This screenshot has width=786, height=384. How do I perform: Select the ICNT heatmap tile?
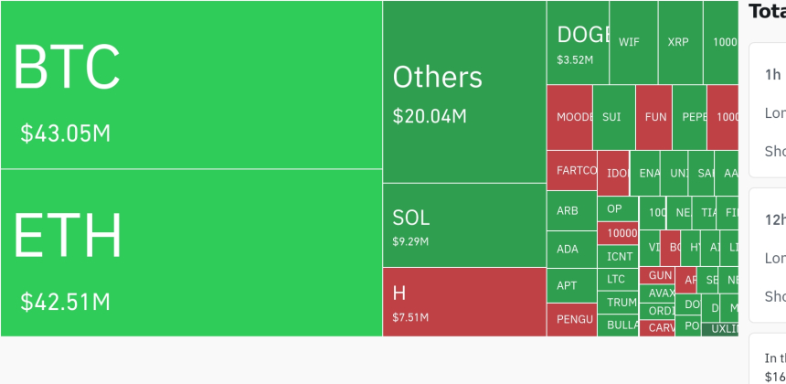tap(618, 256)
